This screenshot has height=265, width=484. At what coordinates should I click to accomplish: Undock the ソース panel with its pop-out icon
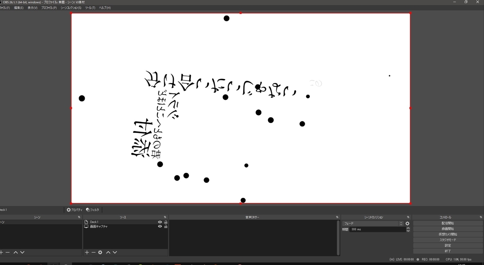click(165, 217)
